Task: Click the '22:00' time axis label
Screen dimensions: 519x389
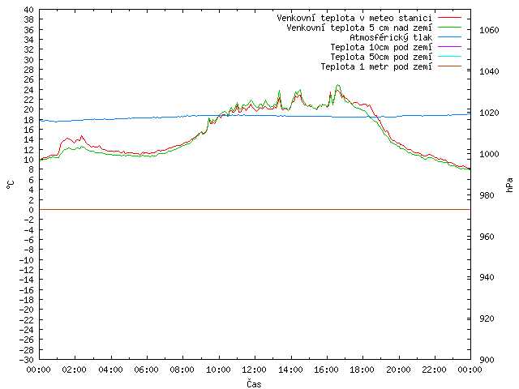Action: pos(435,370)
